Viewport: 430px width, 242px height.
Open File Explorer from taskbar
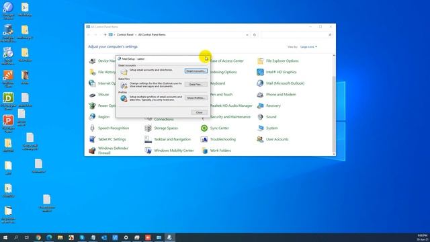click(60, 237)
